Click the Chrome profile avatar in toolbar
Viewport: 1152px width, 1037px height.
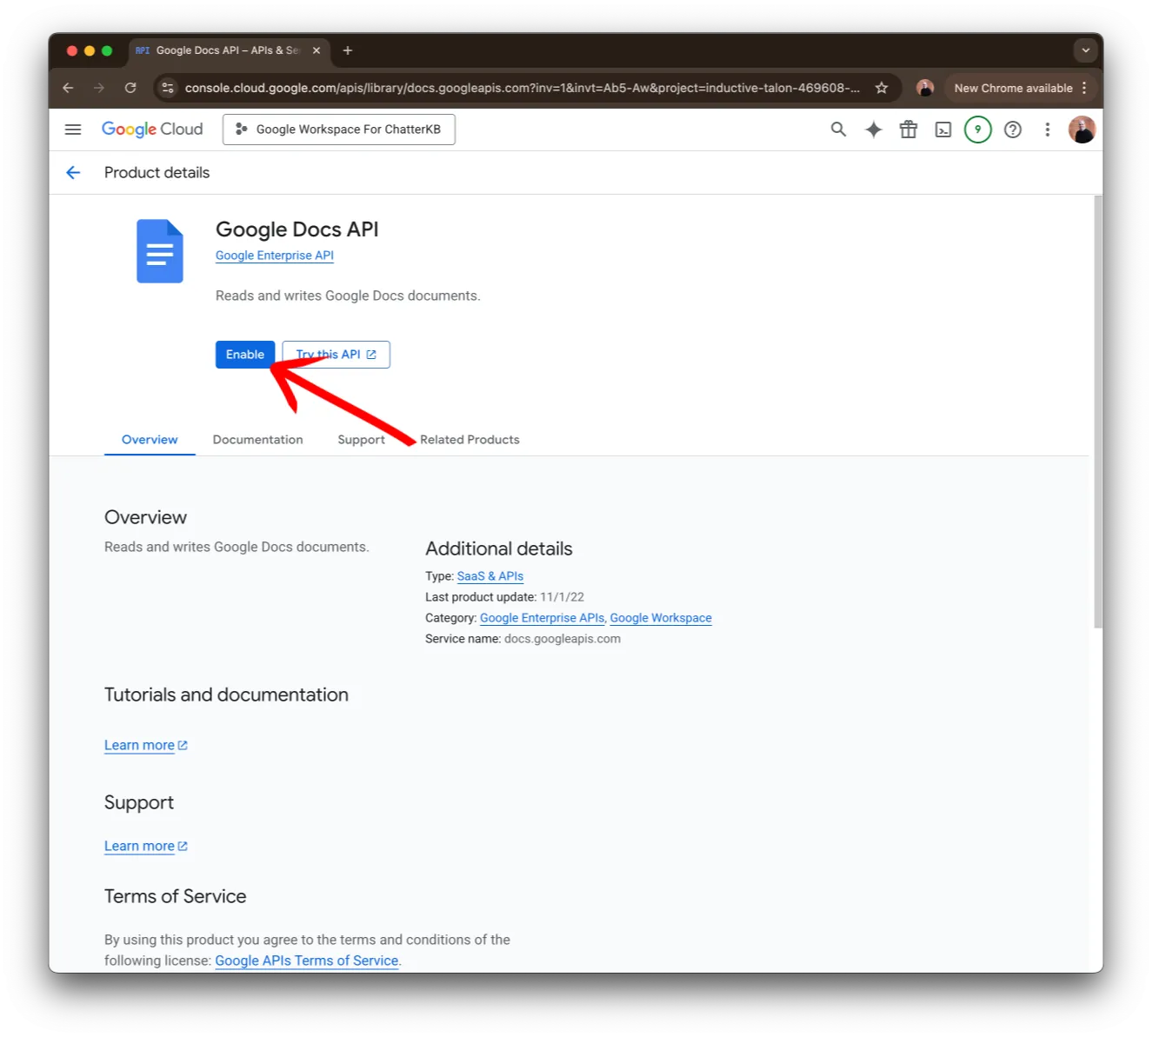(x=925, y=88)
